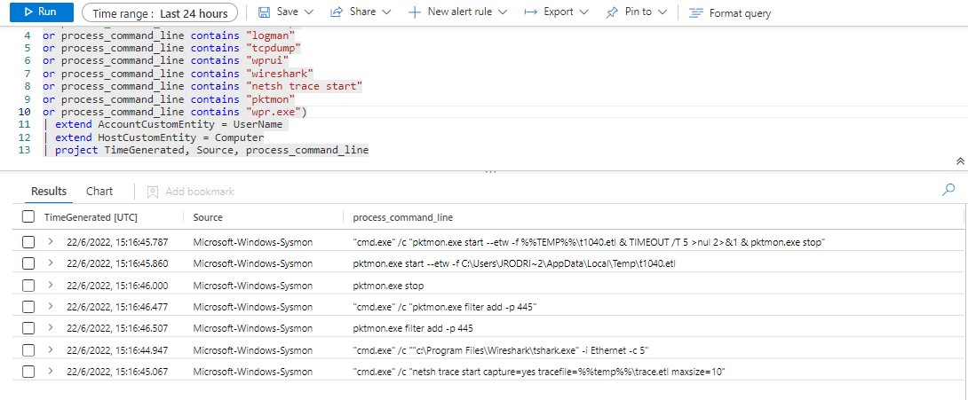Toggle the select-all rows checkbox in header
The image size is (968, 400).
point(28,217)
